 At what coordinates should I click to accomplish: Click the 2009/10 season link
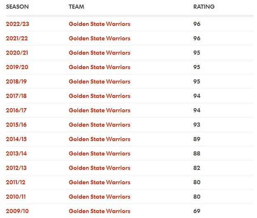coord(17,211)
